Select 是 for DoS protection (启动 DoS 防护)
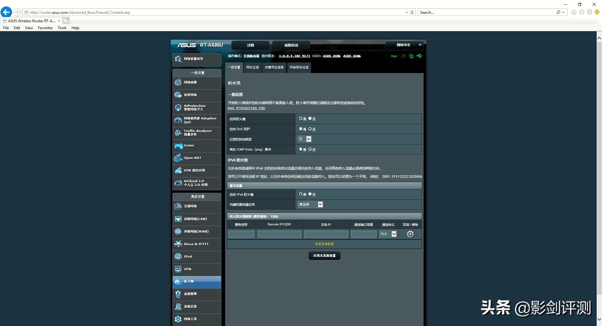The width and height of the screenshot is (602, 326). pos(301,129)
